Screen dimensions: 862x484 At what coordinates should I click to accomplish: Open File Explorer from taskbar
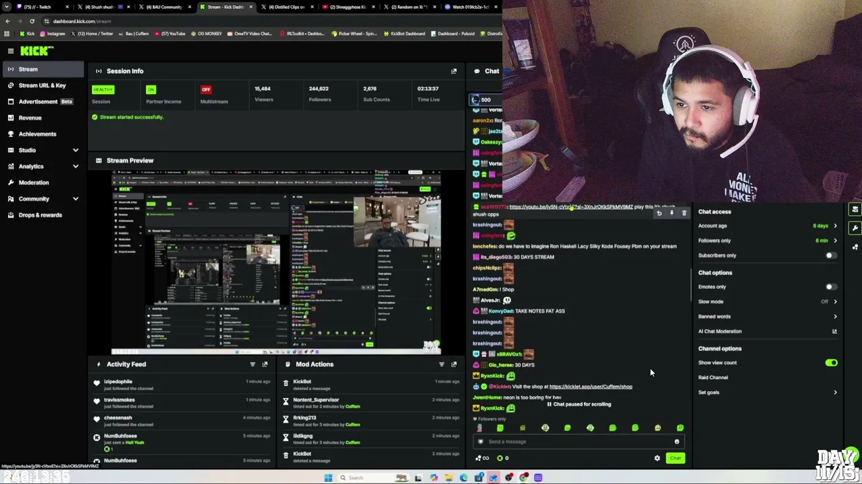(x=449, y=478)
